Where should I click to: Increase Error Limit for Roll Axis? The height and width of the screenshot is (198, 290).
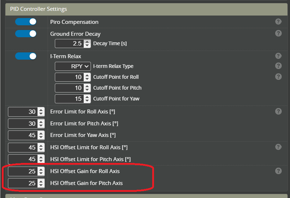pos(41,110)
